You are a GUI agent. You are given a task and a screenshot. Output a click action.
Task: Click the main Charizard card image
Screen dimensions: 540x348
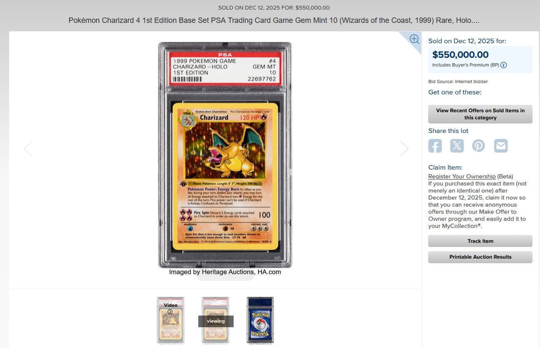pyautogui.click(x=225, y=155)
